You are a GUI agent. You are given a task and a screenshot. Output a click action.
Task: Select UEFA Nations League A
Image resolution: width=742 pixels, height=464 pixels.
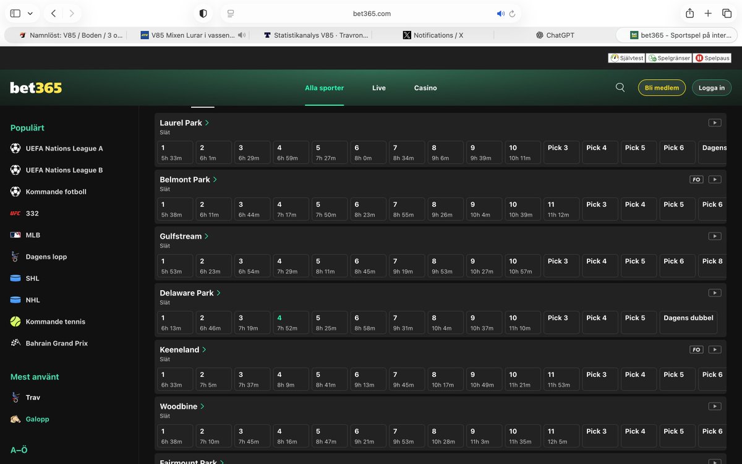click(64, 148)
